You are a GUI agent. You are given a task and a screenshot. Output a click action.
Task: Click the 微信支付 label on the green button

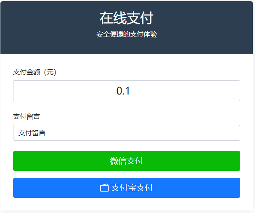[x=126, y=161]
